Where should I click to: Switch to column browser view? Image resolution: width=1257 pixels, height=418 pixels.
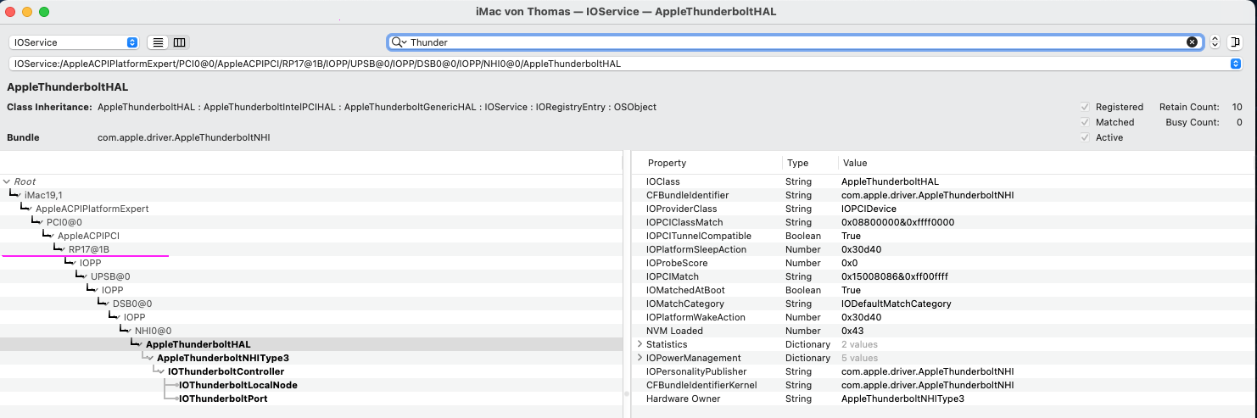[179, 42]
